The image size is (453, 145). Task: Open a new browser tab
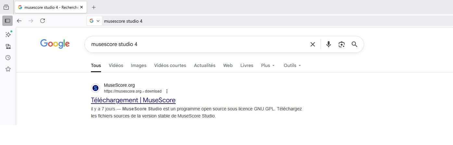[x=94, y=7]
